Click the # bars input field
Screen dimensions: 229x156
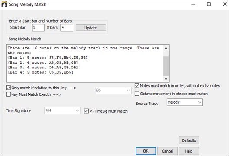tap(67, 28)
